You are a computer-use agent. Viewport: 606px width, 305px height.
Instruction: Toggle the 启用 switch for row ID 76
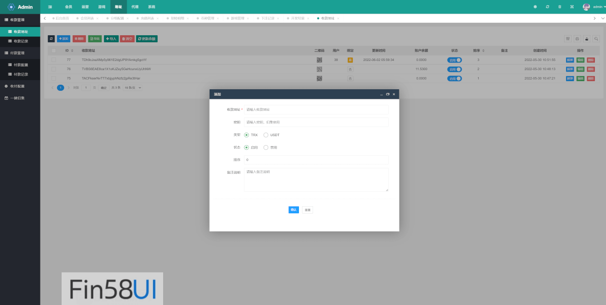454,69
